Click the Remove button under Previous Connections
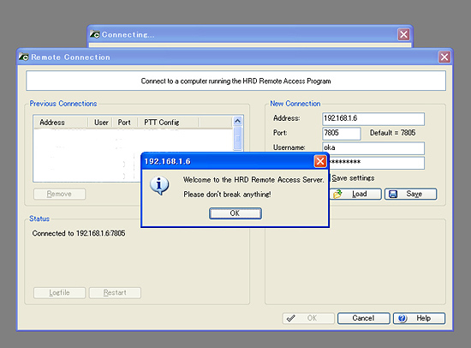The height and width of the screenshot is (348, 471). 59,194
